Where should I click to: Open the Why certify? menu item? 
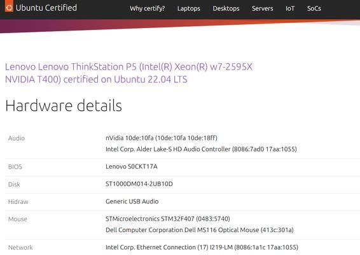[x=147, y=8]
